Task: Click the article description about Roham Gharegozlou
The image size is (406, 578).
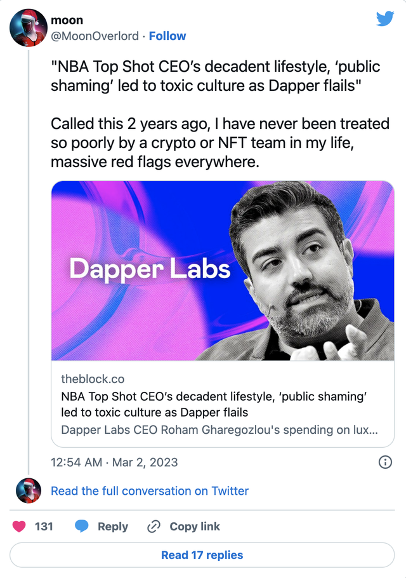Action: coord(219,430)
